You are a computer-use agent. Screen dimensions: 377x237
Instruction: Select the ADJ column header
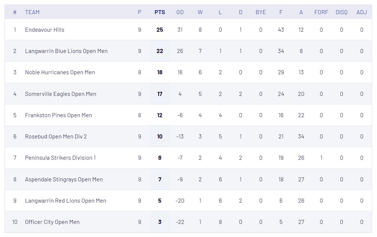[x=362, y=12]
